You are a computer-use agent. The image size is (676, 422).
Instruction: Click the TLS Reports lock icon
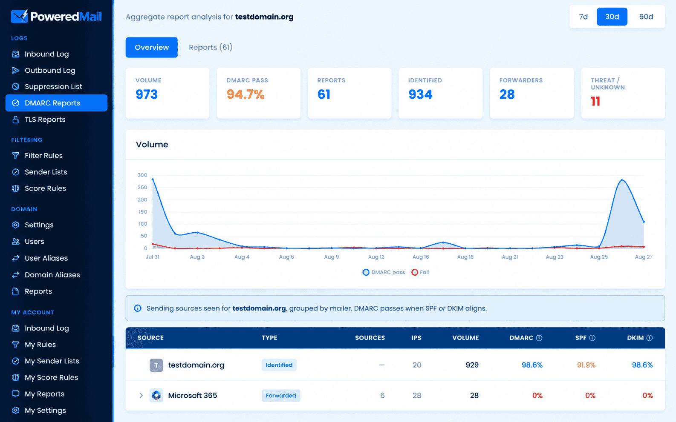tap(16, 120)
